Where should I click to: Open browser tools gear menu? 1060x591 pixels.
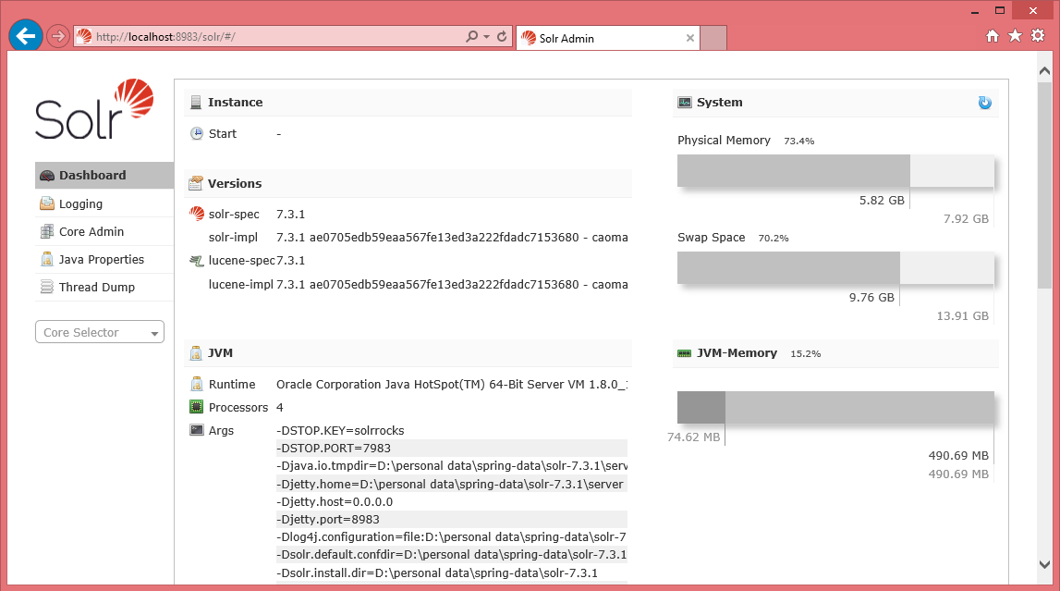pyautogui.click(x=1039, y=36)
